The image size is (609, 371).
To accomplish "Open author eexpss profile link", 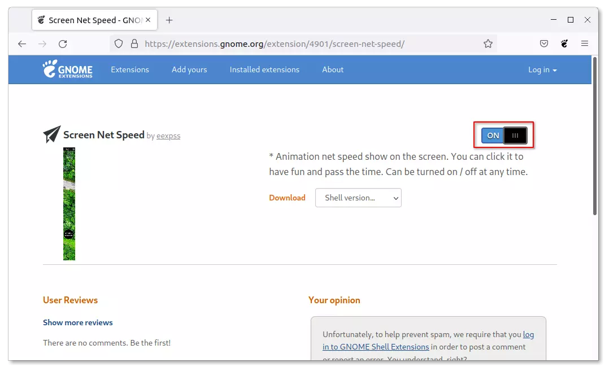I will click(x=168, y=136).
